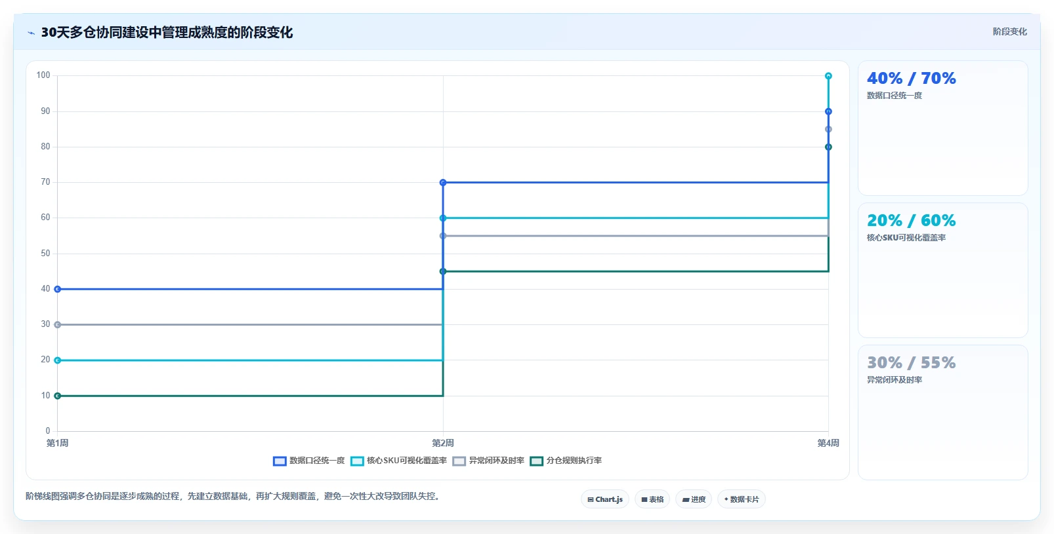The height and width of the screenshot is (534, 1054).
Task: Click the 阶段变化 label in the header
Action: [x=1009, y=31]
